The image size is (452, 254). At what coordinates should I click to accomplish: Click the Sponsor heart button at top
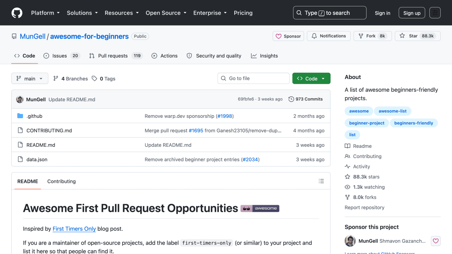pos(289,36)
